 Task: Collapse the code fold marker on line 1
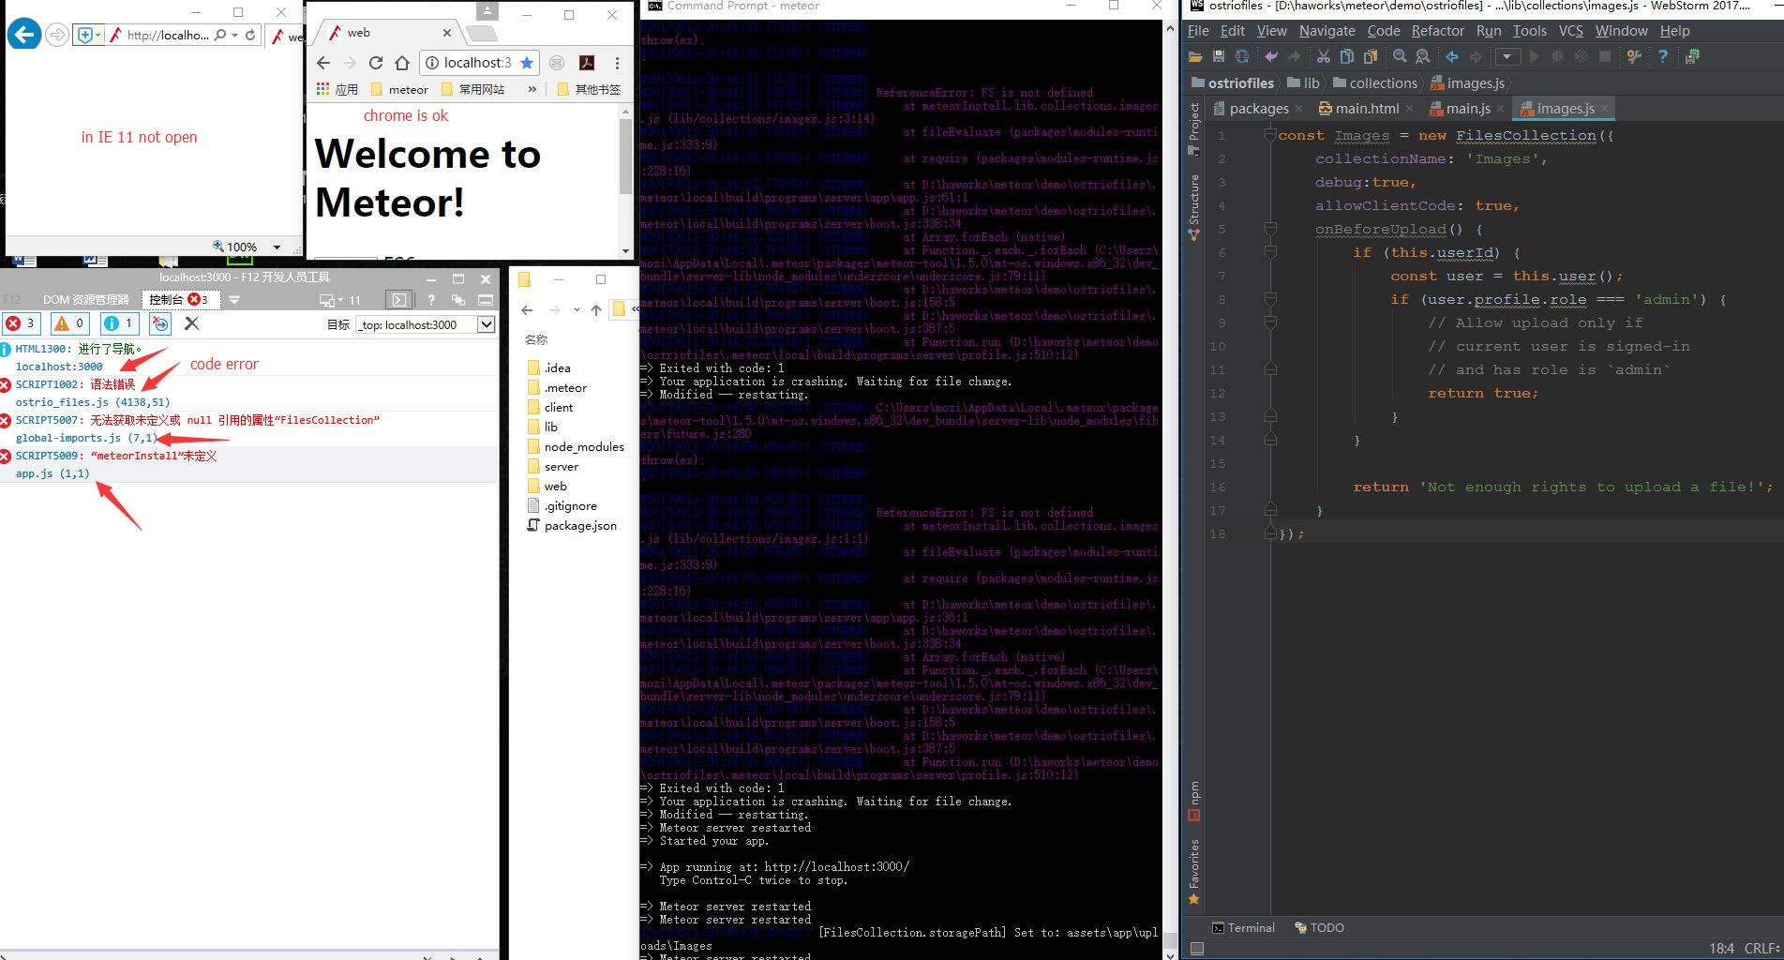pos(1270,135)
